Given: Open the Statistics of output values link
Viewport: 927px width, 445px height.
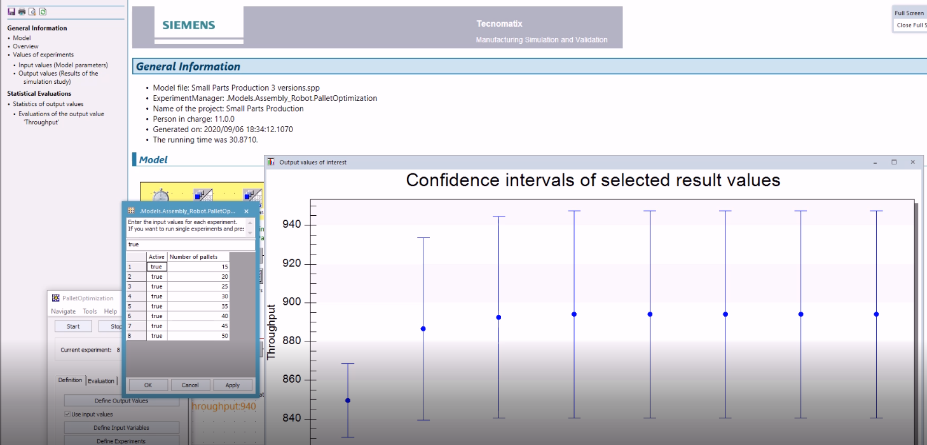Looking at the screenshot, I should 48,103.
